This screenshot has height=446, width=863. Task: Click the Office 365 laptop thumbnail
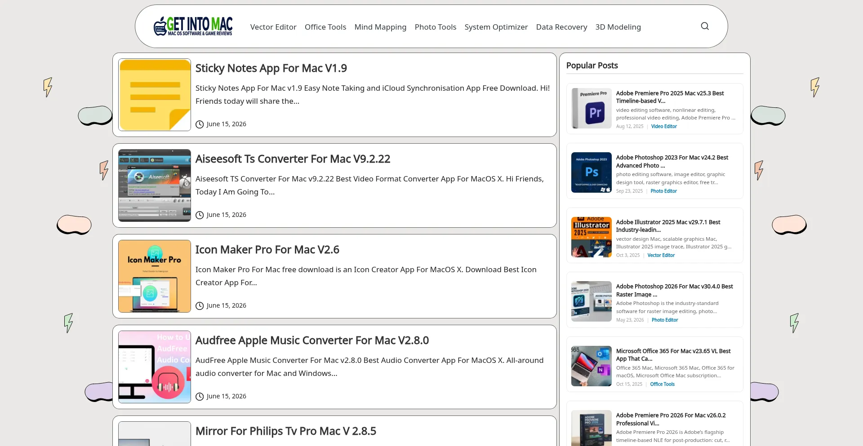tap(592, 366)
